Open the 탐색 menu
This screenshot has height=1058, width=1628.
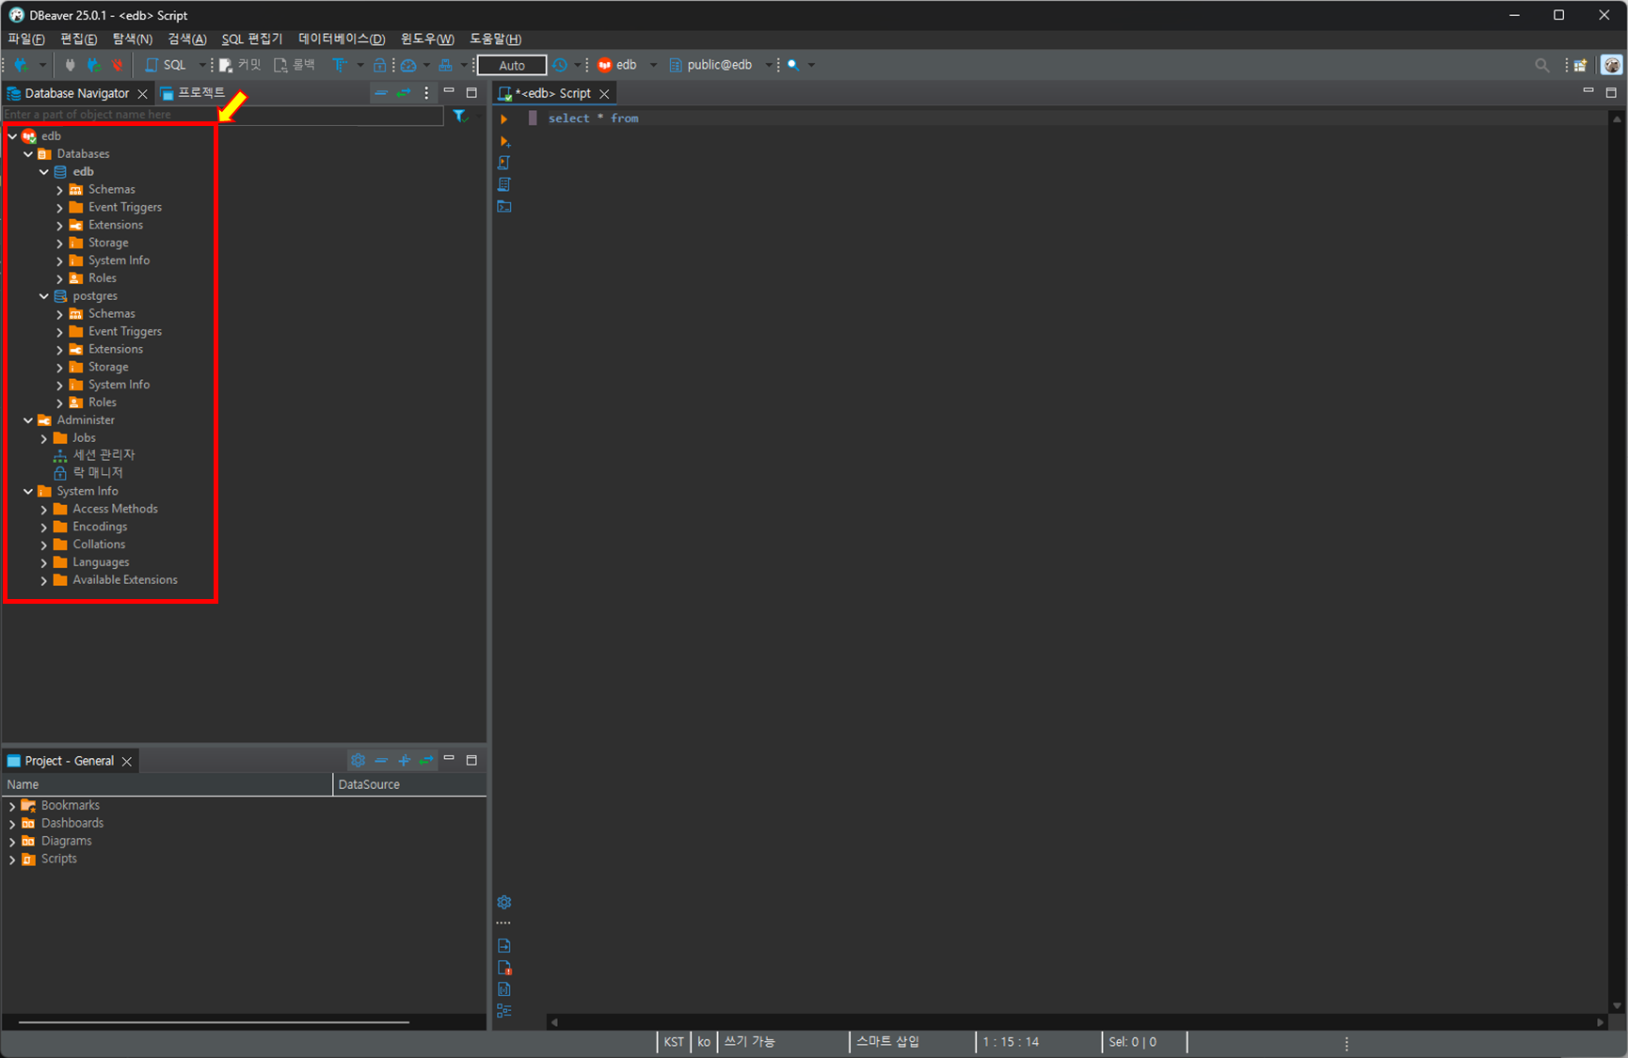point(133,39)
